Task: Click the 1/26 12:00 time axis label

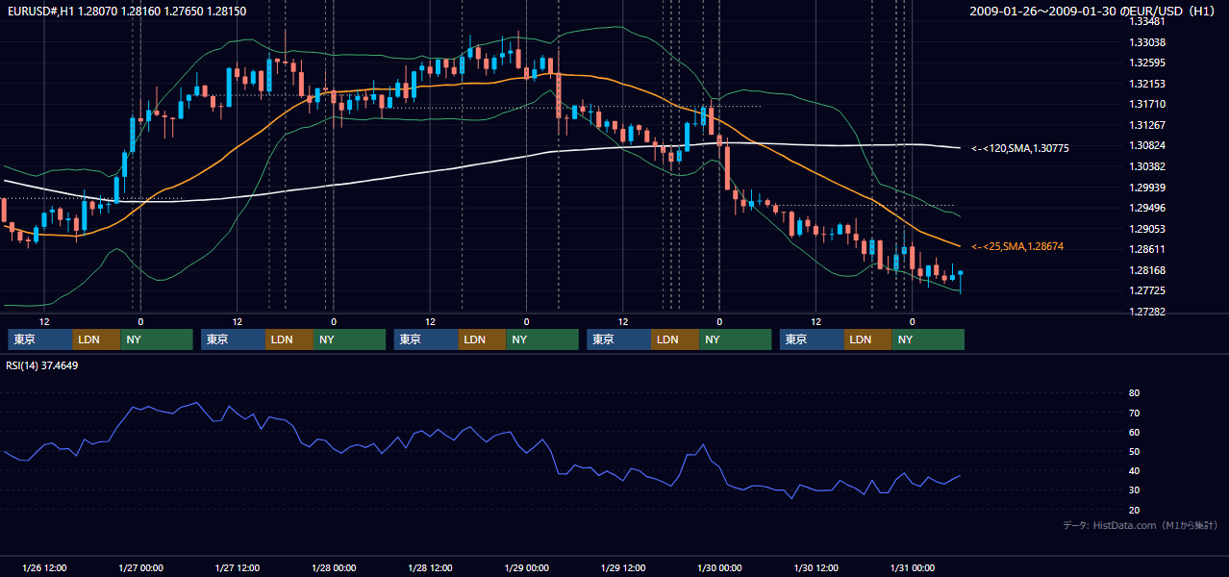Action: tap(44, 567)
